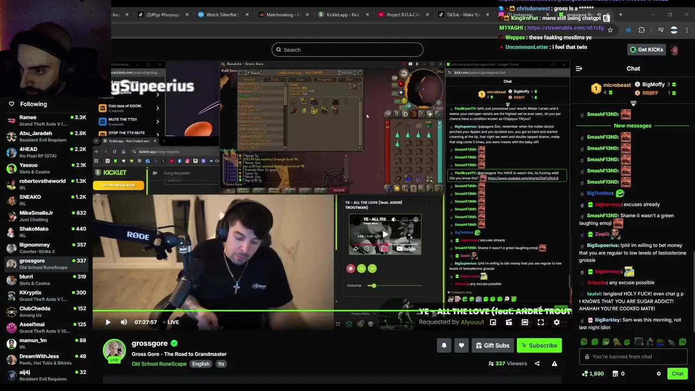Viewport: 695px width, 391px height.
Task: Turn on notifications with the bell icon
Action: 444,345
